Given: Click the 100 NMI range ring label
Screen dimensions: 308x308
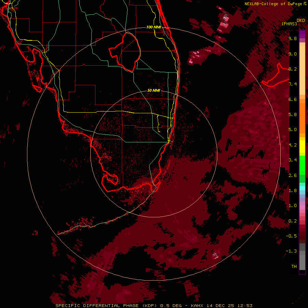Looking at the screenshot, I should (x=154, y=27).
